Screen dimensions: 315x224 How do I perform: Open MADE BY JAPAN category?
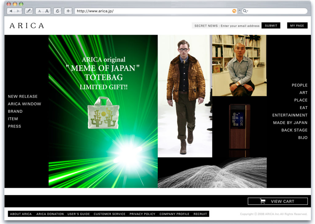[x=290, y=122]
